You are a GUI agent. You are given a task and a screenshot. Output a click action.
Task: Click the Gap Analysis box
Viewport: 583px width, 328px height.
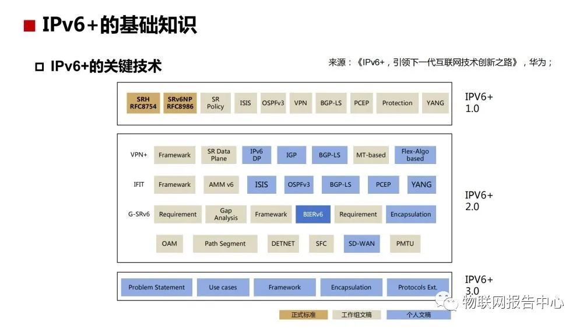coord(226,214)
